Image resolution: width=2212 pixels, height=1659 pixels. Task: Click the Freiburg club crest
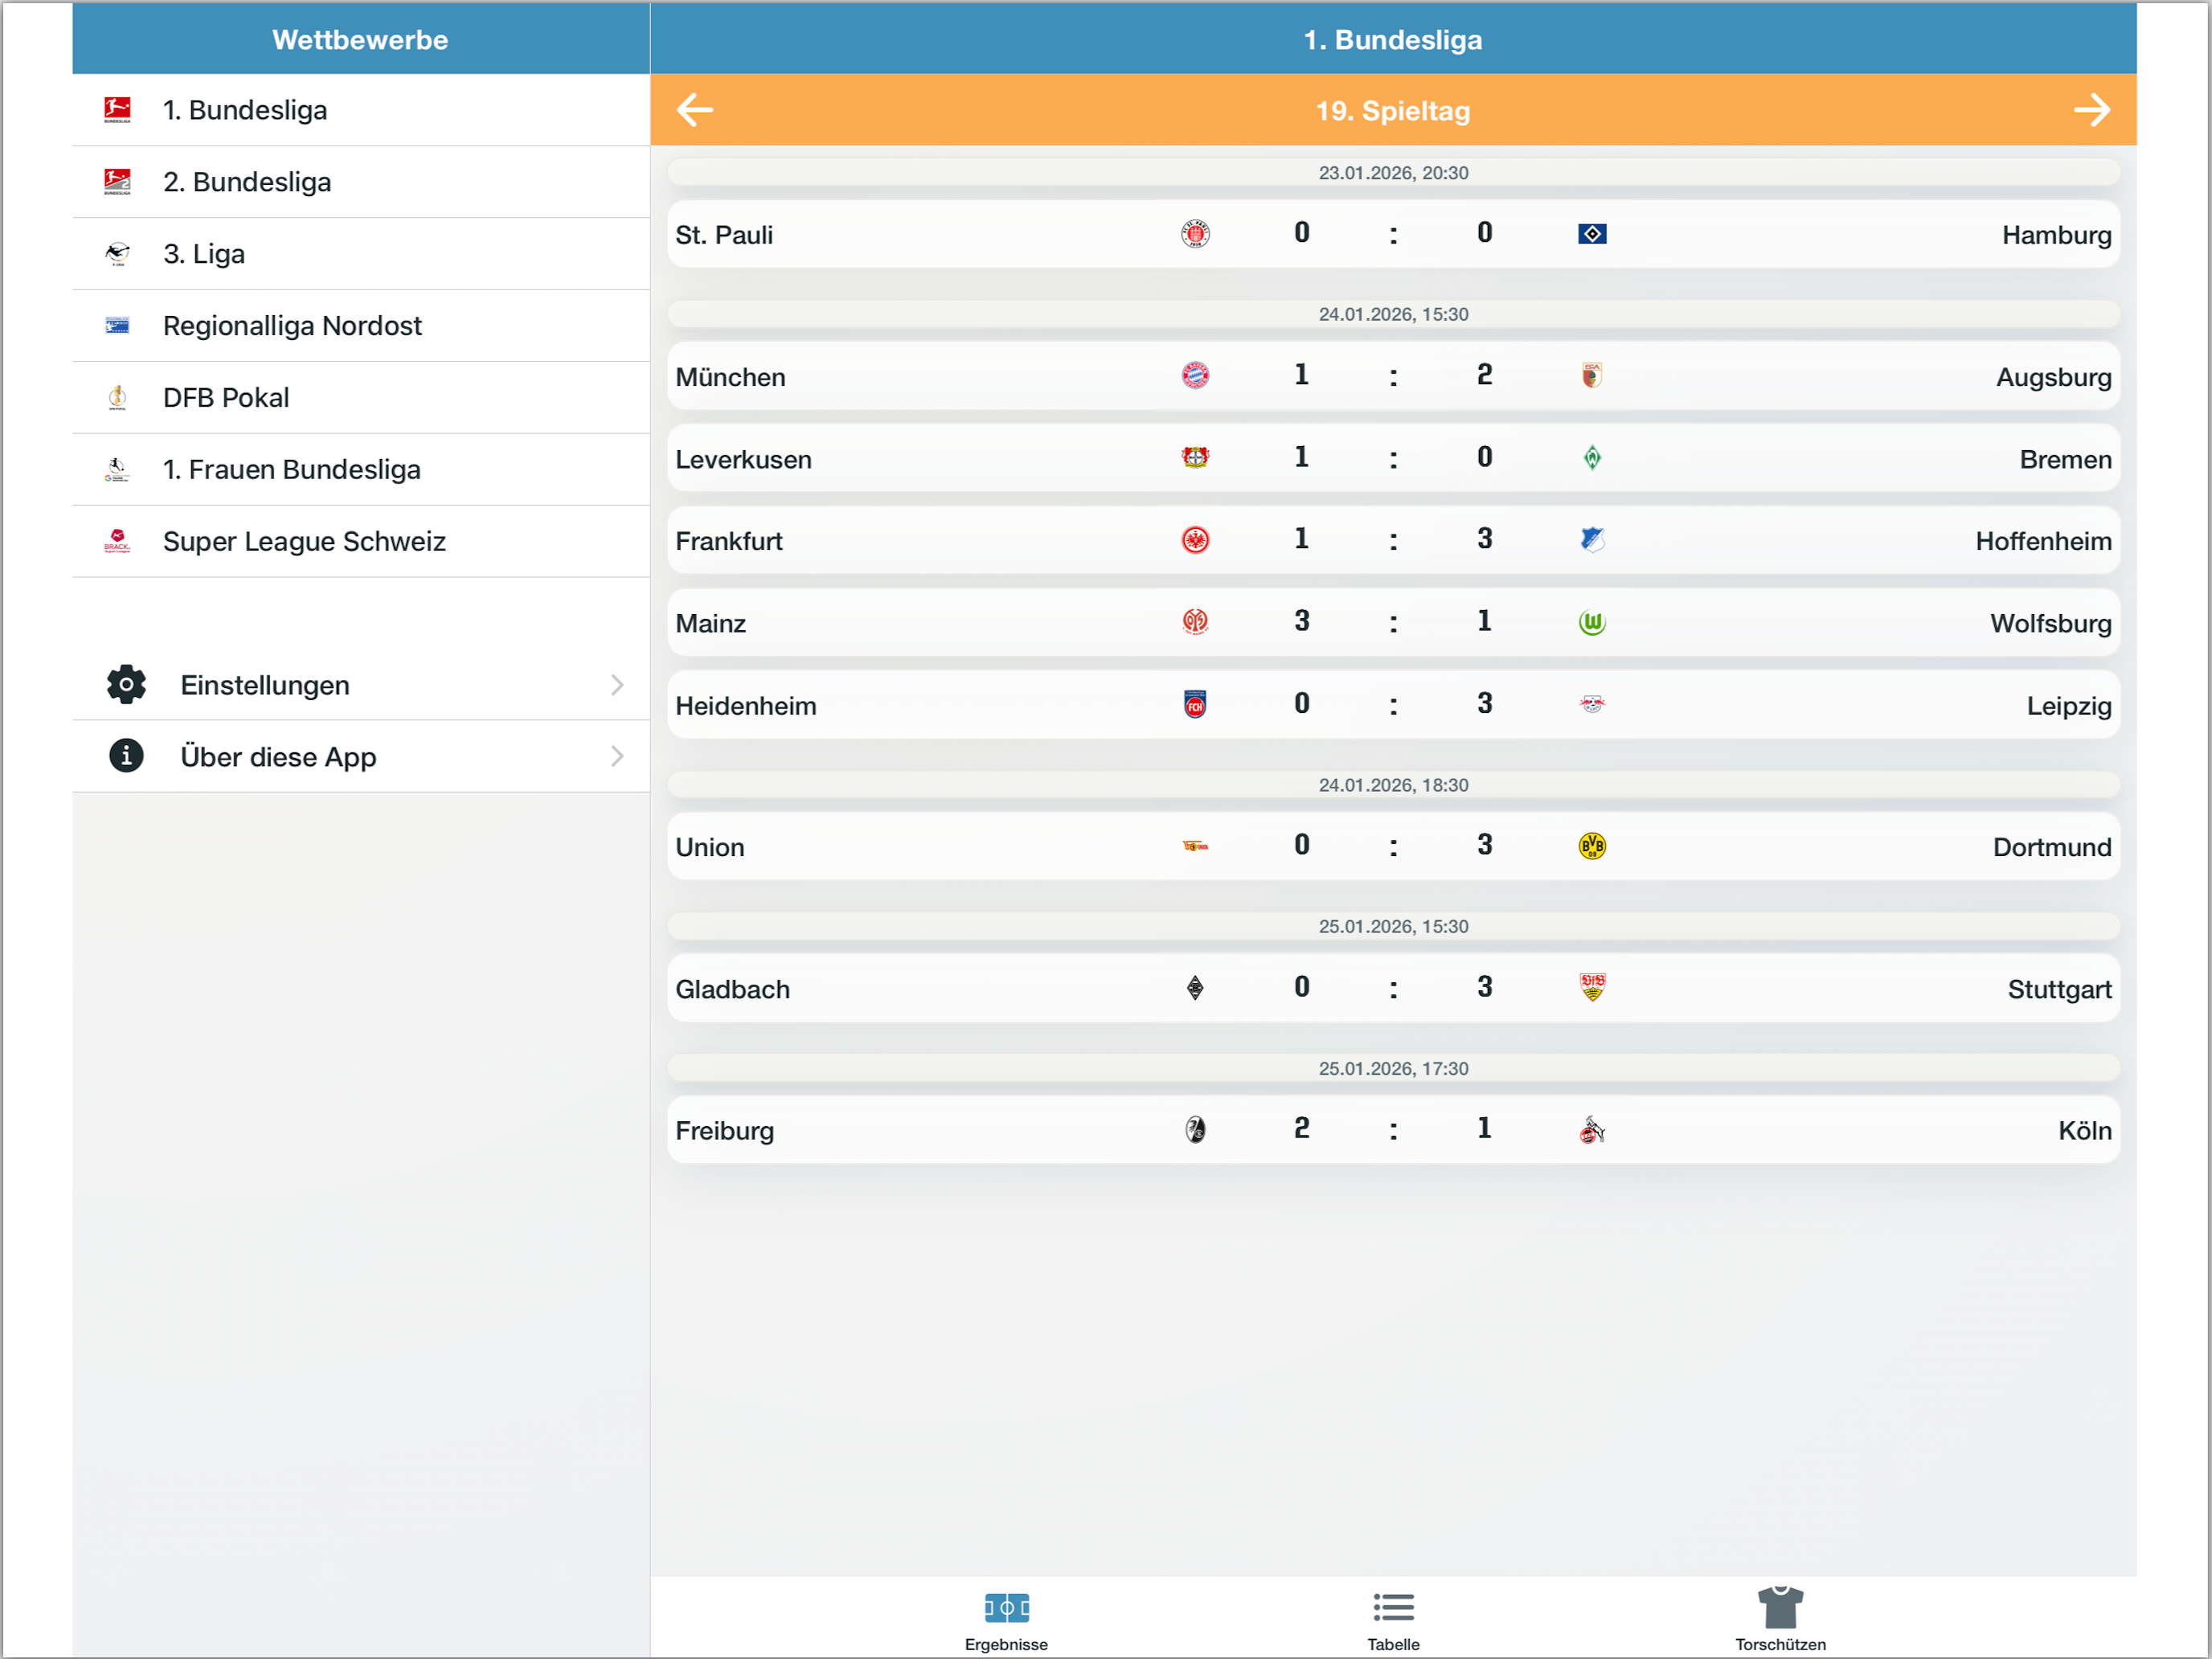click(1195, 1130)
